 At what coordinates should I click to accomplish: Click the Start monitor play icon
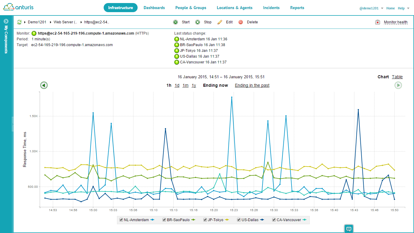175,22
